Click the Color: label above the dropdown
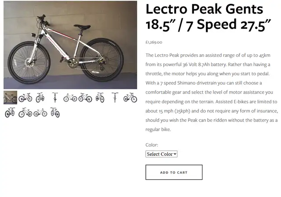 click(152, 145)
